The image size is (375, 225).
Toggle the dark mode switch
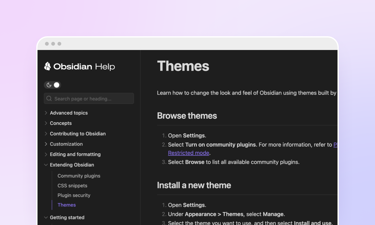(53, 85)
